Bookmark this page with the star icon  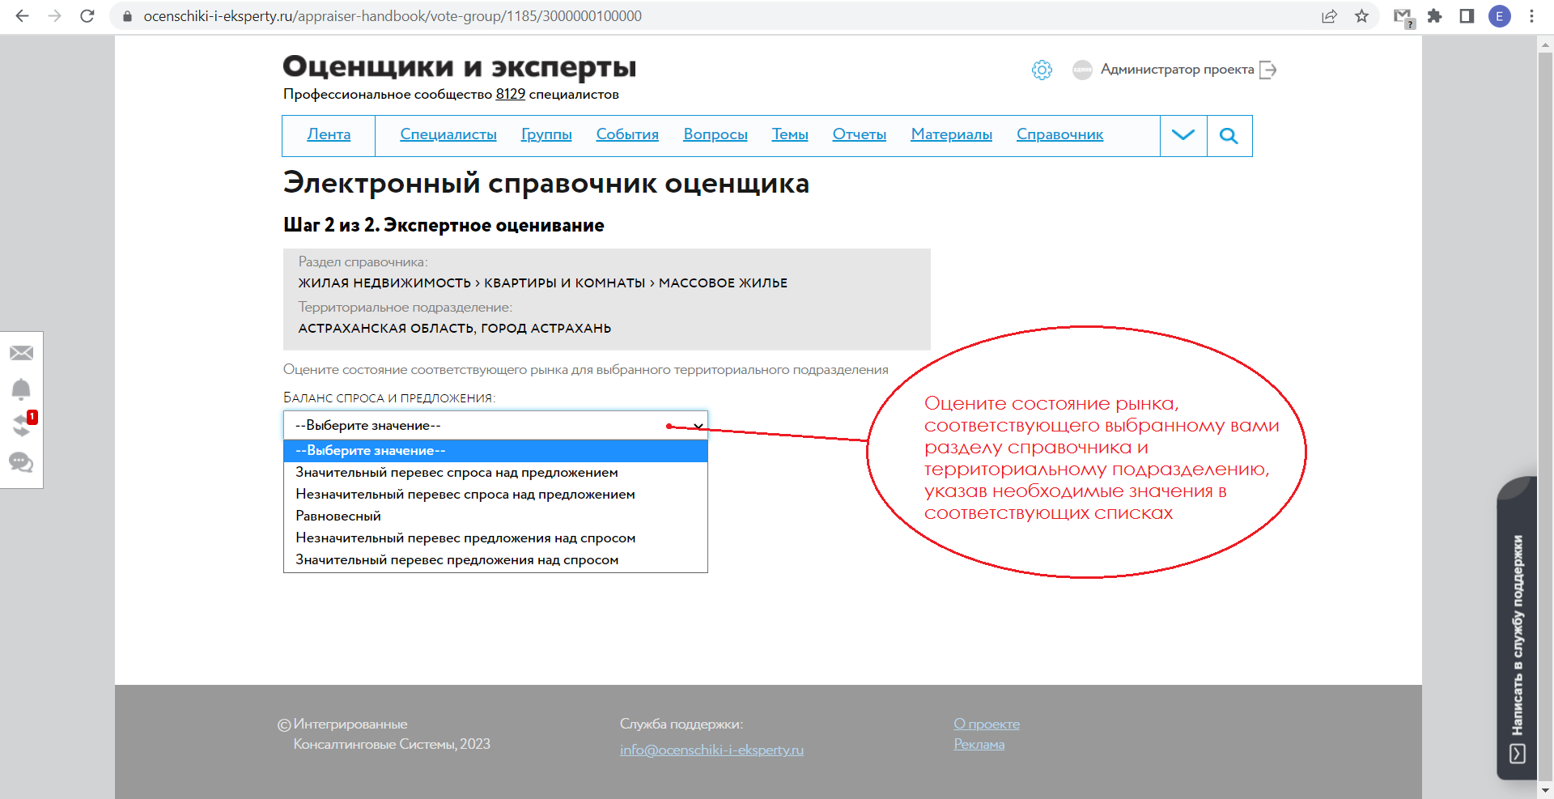point(1362,16)
